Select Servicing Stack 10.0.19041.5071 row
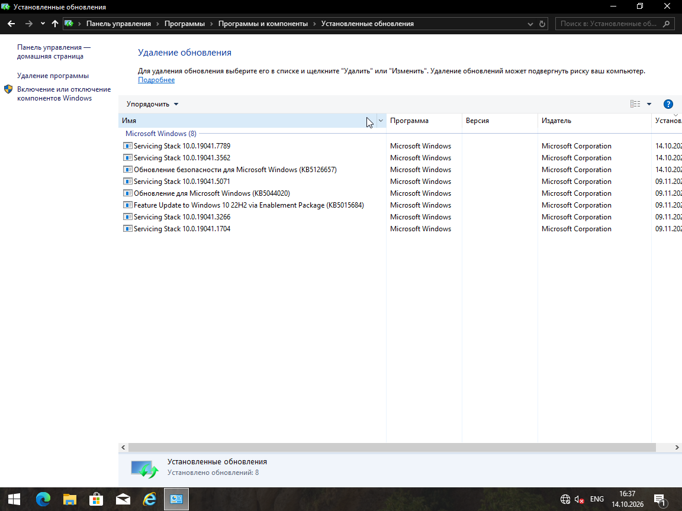The image size is (682, 511). point(400,181)
